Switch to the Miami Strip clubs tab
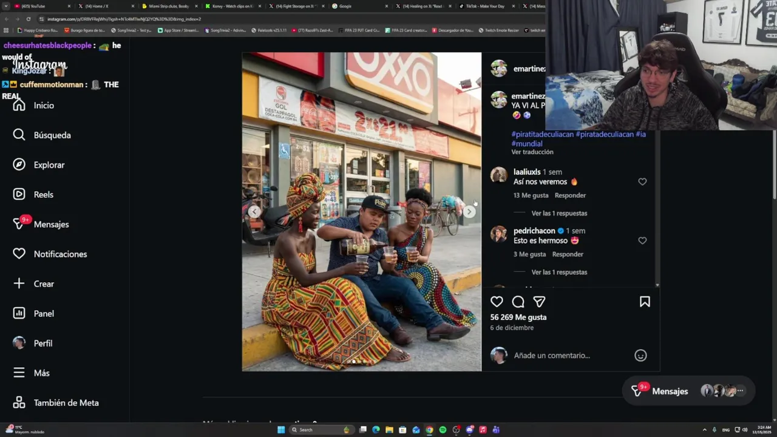Screen dimensions: 777x437 point(169,6)
